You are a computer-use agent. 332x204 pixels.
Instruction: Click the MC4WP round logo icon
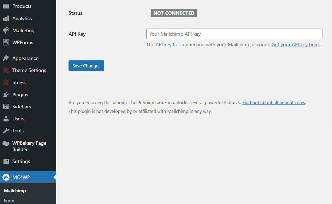tap(6, 177)
